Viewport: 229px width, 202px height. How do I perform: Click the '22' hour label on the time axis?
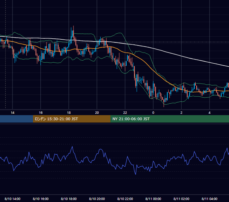[125, 113]
